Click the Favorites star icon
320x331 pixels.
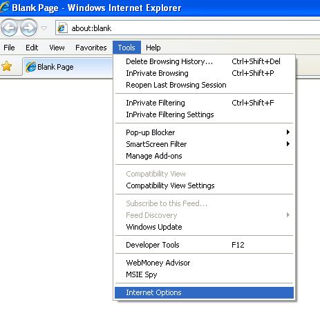6,66
